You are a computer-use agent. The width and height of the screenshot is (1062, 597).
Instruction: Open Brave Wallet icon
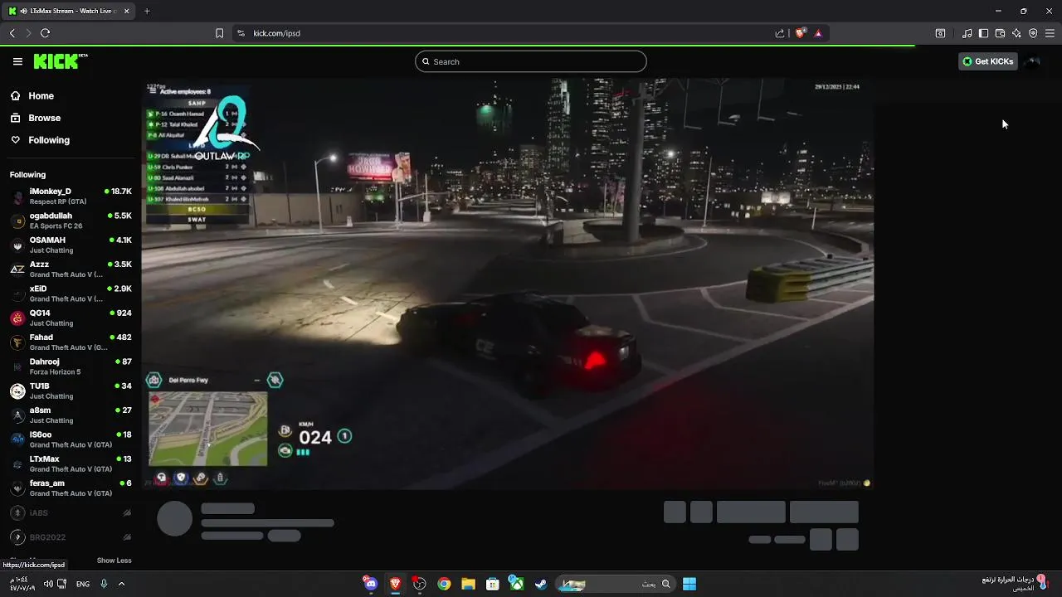click(1000, 33)
